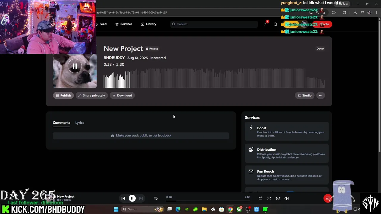
Task: Click the red round list button
Action: coord(328,198)
